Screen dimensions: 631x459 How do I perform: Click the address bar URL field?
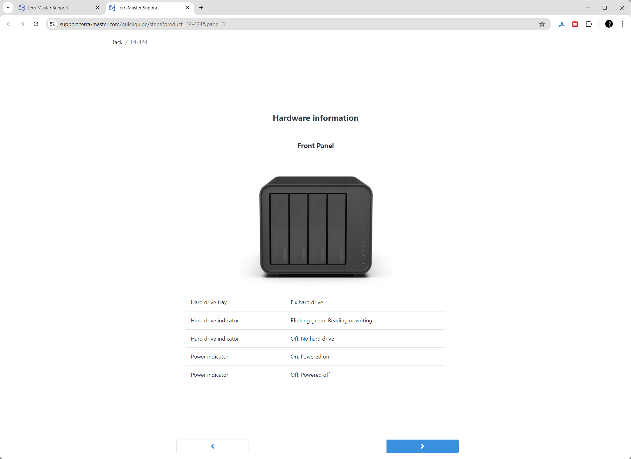pyautogui.click(x=273, y=24)
